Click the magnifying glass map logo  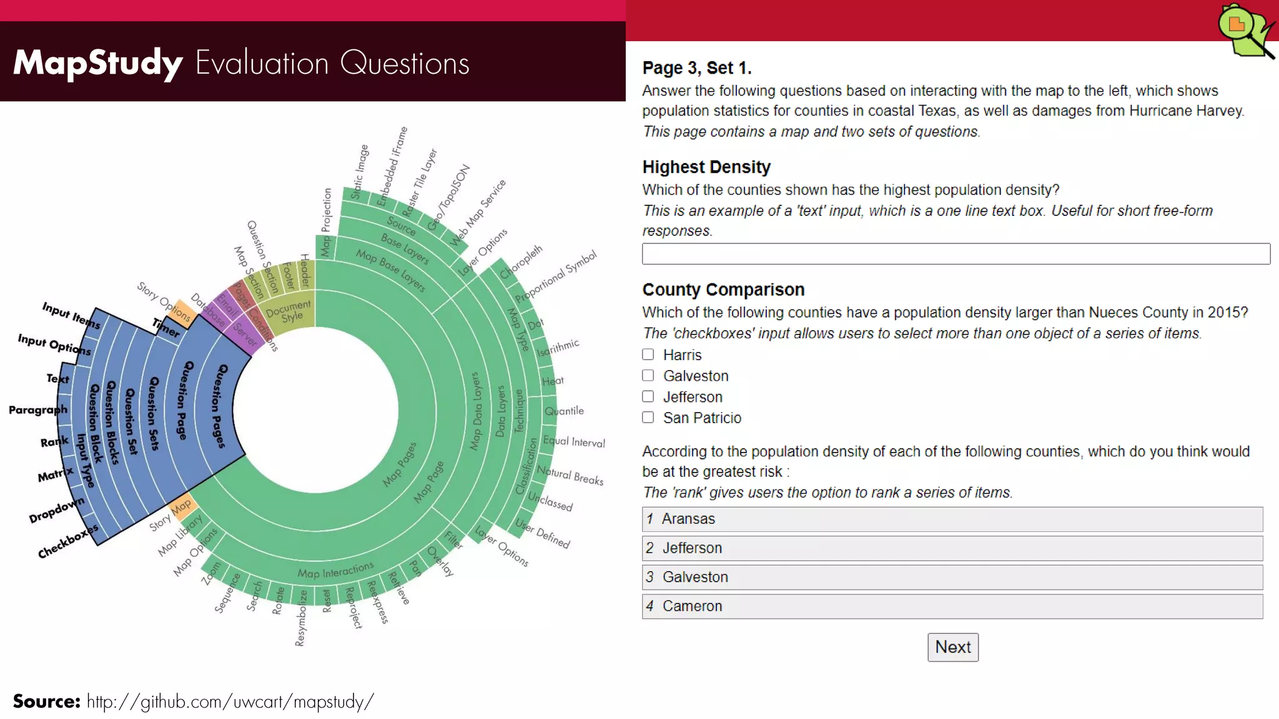1245,31
